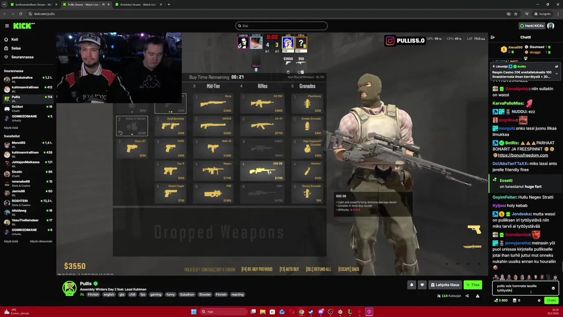The width and height of the screenshot is (563, 317).
Task: Open the weather widget in taskbar
Action: tap(17, 312)
